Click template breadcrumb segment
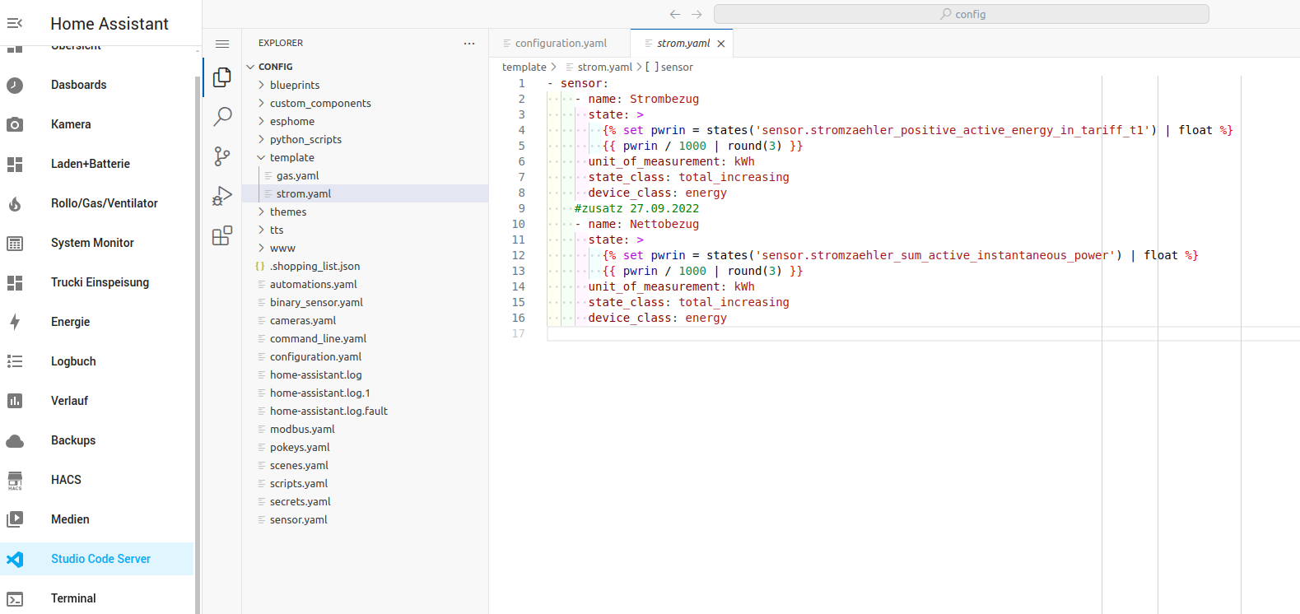The height and width of the screenshot is (614, 1300). pos(524,67)
